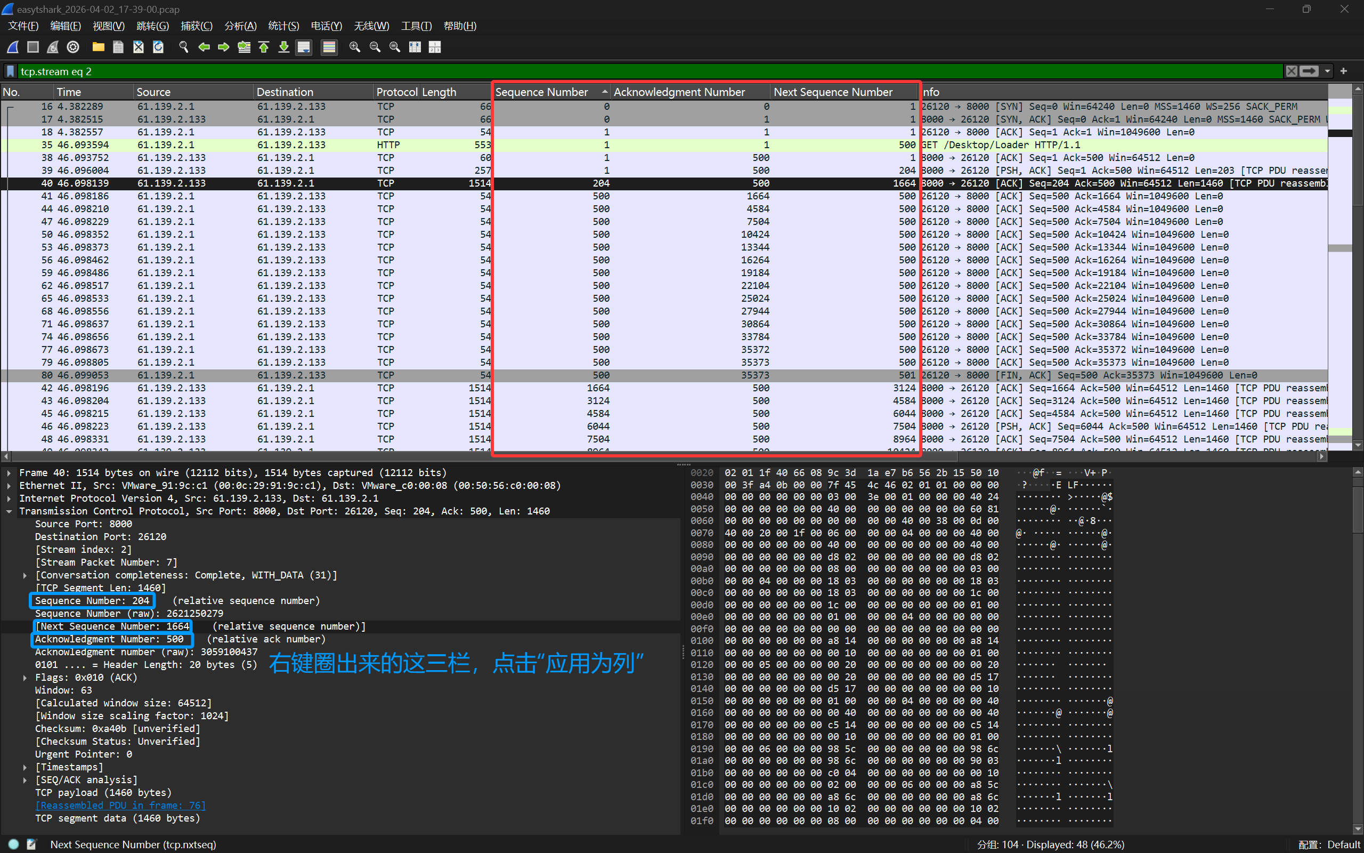1364x853 pixels.
Task: Click the Reassembled PDU in frame: 76 link
Action: click(120, 806)
